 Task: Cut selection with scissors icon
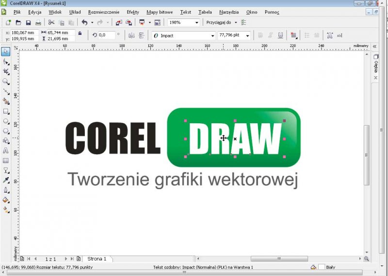(51, 22)
